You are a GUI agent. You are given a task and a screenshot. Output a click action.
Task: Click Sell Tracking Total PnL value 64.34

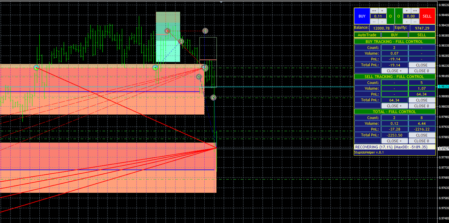[x=395, y=100]
